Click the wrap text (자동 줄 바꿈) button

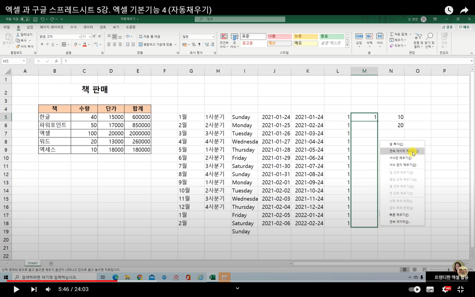tap(150, 36)
